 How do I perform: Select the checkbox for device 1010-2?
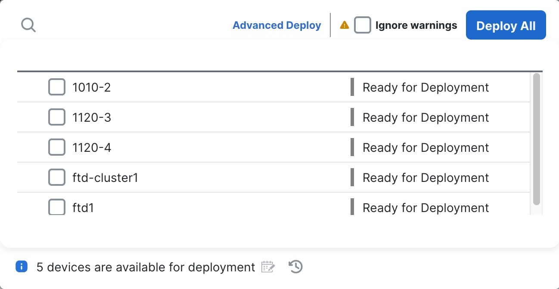pos(56,87)
